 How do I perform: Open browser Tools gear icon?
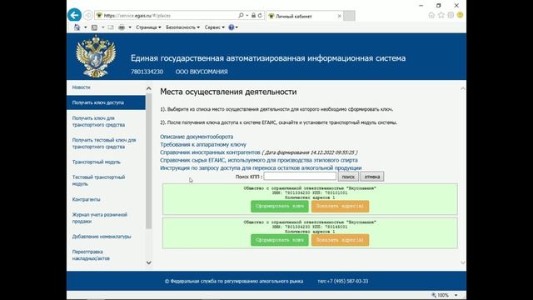click(x=451, y=15)
